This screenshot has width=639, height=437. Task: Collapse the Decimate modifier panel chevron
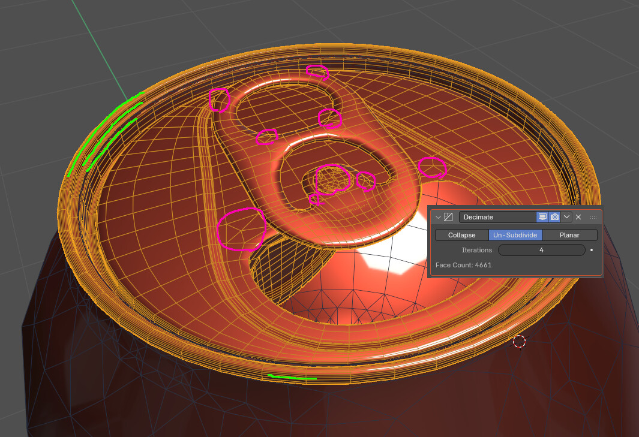[438, 217]
